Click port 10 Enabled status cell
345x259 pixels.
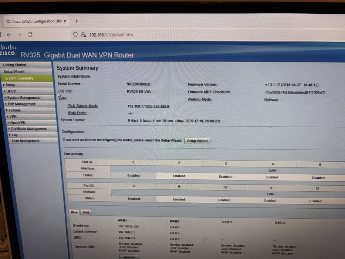tap(224, 200)
